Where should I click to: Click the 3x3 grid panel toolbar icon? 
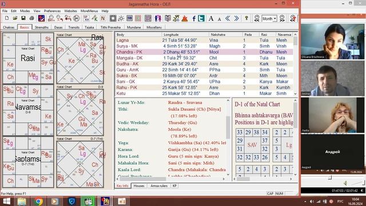point(148,18)
